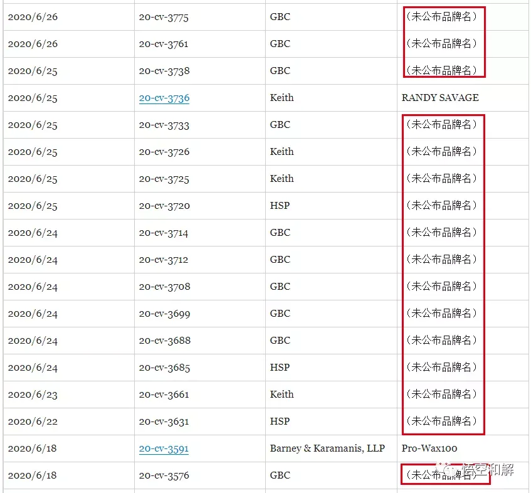Click case number 20-cv-3726

point(164,152)
